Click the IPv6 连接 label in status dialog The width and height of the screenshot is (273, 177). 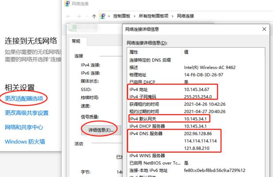coord(91,73)
